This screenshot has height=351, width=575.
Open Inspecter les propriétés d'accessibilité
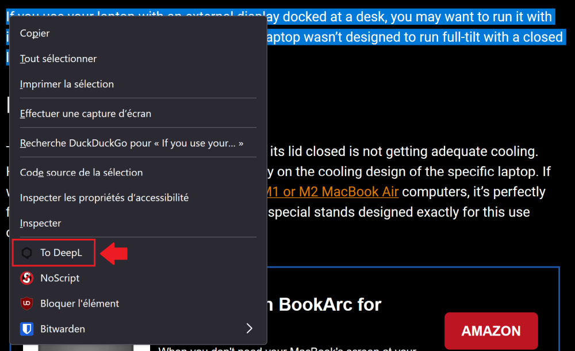[138, 198]
